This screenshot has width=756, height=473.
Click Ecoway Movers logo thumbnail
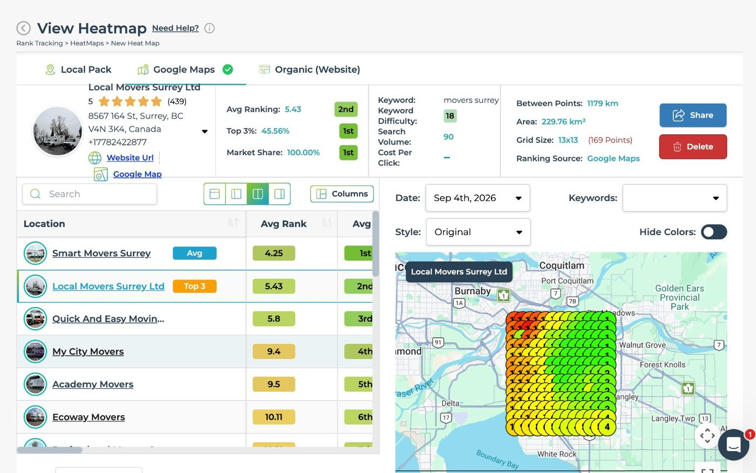coord(35,417)
